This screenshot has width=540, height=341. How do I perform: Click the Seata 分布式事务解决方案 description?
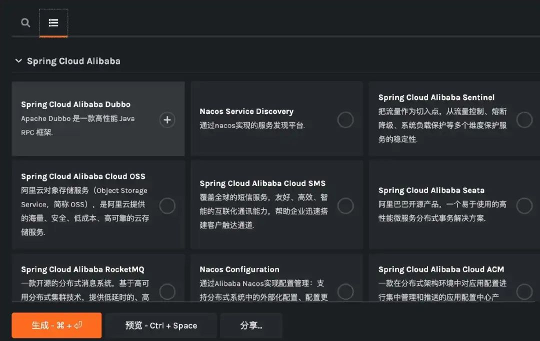(x=442, y=211)
